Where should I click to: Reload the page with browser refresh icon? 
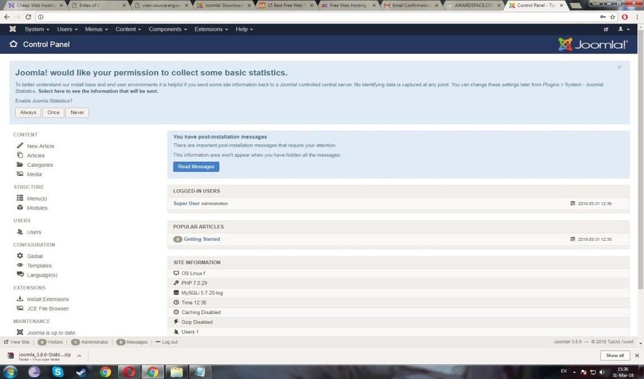28,17
